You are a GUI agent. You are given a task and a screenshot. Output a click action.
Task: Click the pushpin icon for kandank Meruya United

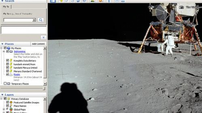[11, 67]
